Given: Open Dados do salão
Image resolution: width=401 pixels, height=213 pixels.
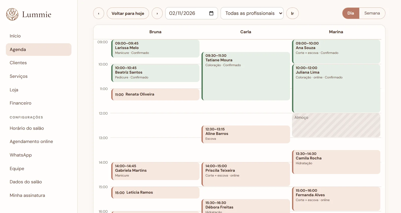Looking at the screenshot, I should [39, 182].
